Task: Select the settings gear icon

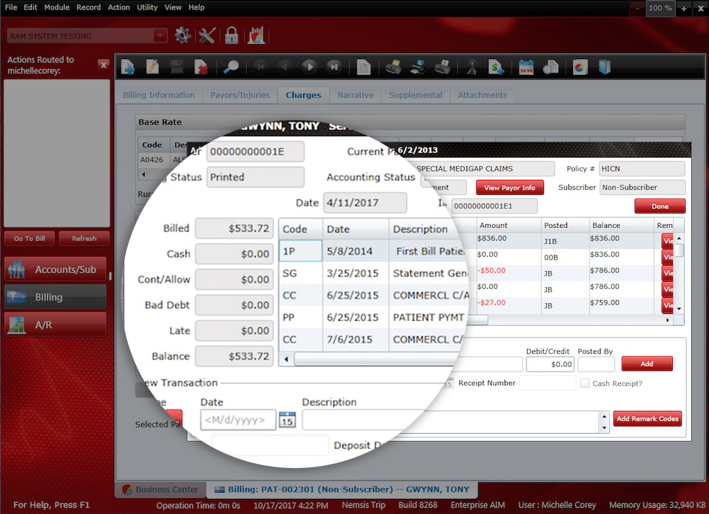Action: tap(183, 35)
